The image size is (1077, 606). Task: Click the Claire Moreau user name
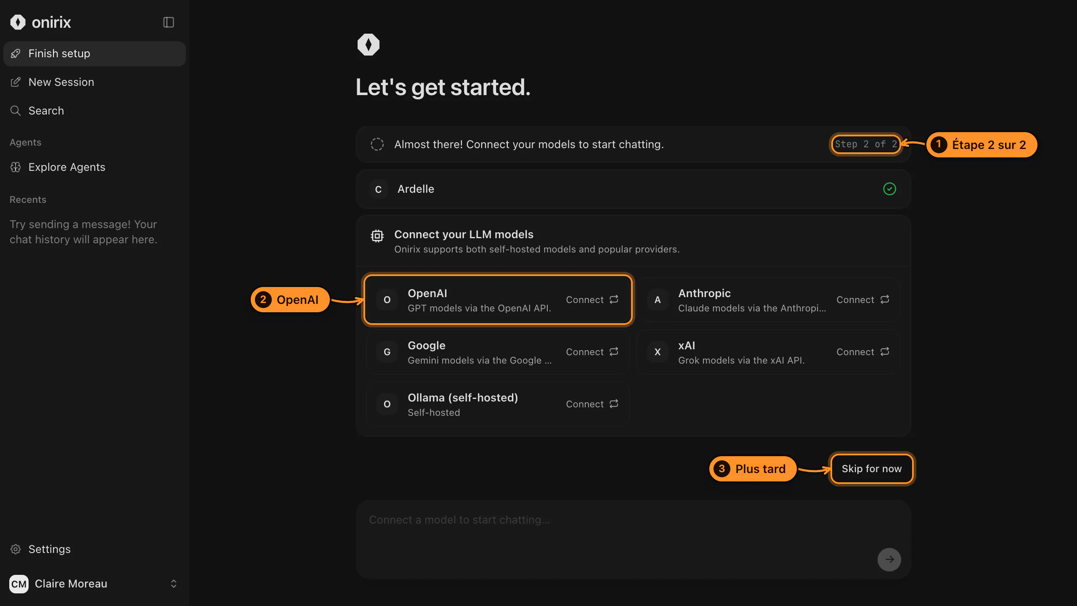click(71, 584)
